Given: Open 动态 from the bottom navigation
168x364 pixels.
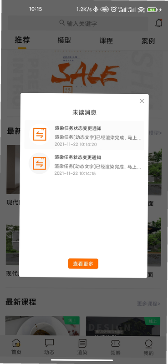Looking at the screenshot, I should 49,347.
